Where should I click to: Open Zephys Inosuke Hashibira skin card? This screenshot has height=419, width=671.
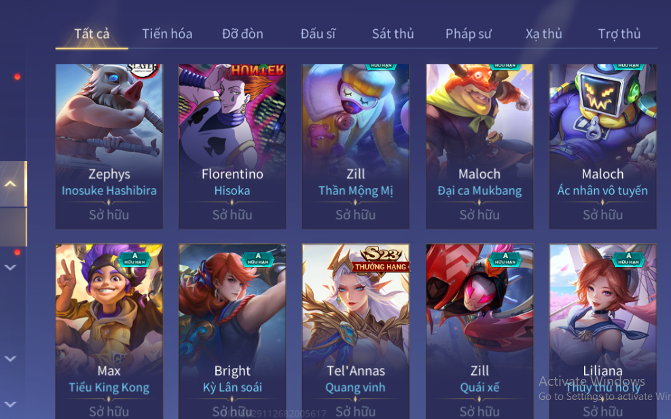tap(109, 146)
